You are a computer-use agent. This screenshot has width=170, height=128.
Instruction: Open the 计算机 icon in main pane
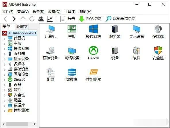point(50,29)
